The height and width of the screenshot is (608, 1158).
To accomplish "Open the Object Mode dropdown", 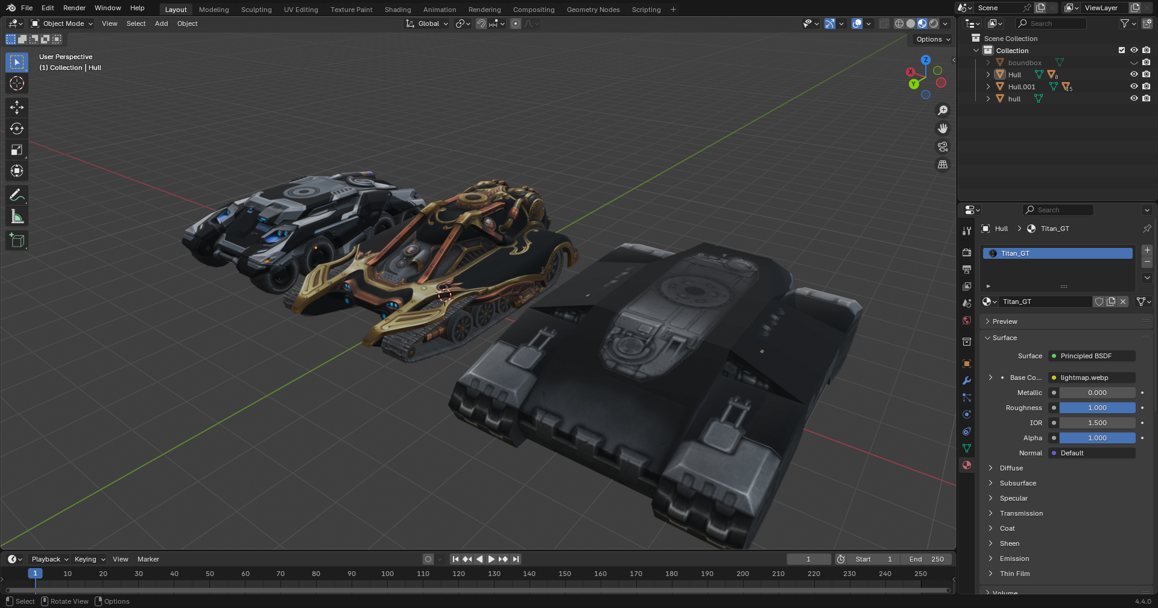I will (x=62, y=24).
